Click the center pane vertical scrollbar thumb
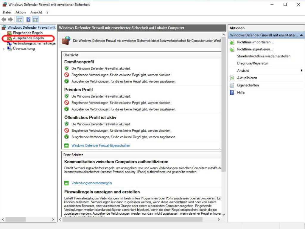 pyautogui.click(x=223, y=104)
